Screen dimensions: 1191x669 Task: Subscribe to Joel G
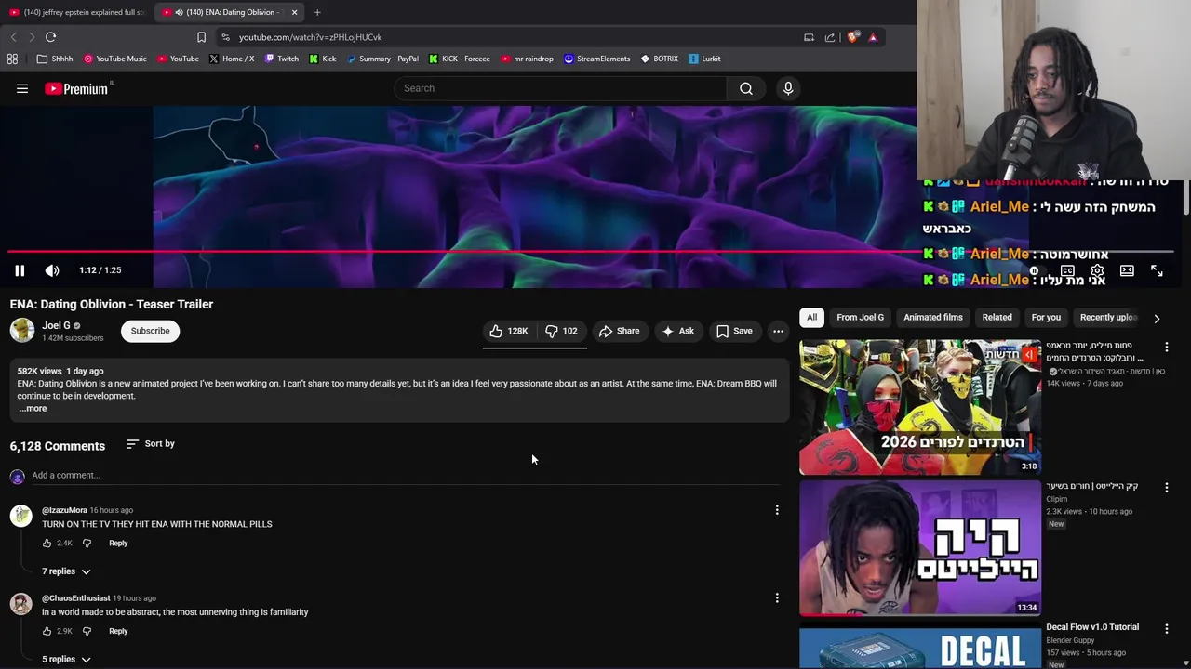pos(150,331)
